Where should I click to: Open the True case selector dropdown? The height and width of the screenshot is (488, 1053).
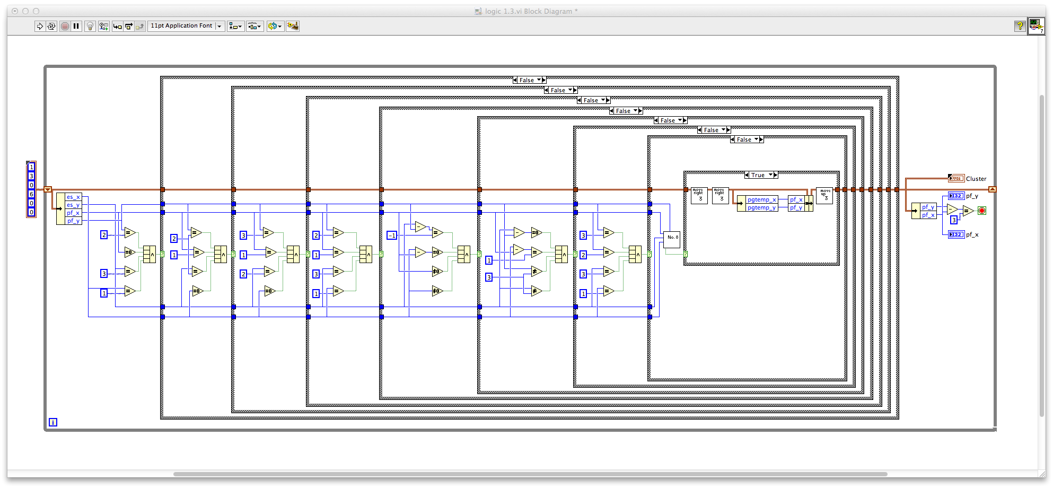click(761, 175)
